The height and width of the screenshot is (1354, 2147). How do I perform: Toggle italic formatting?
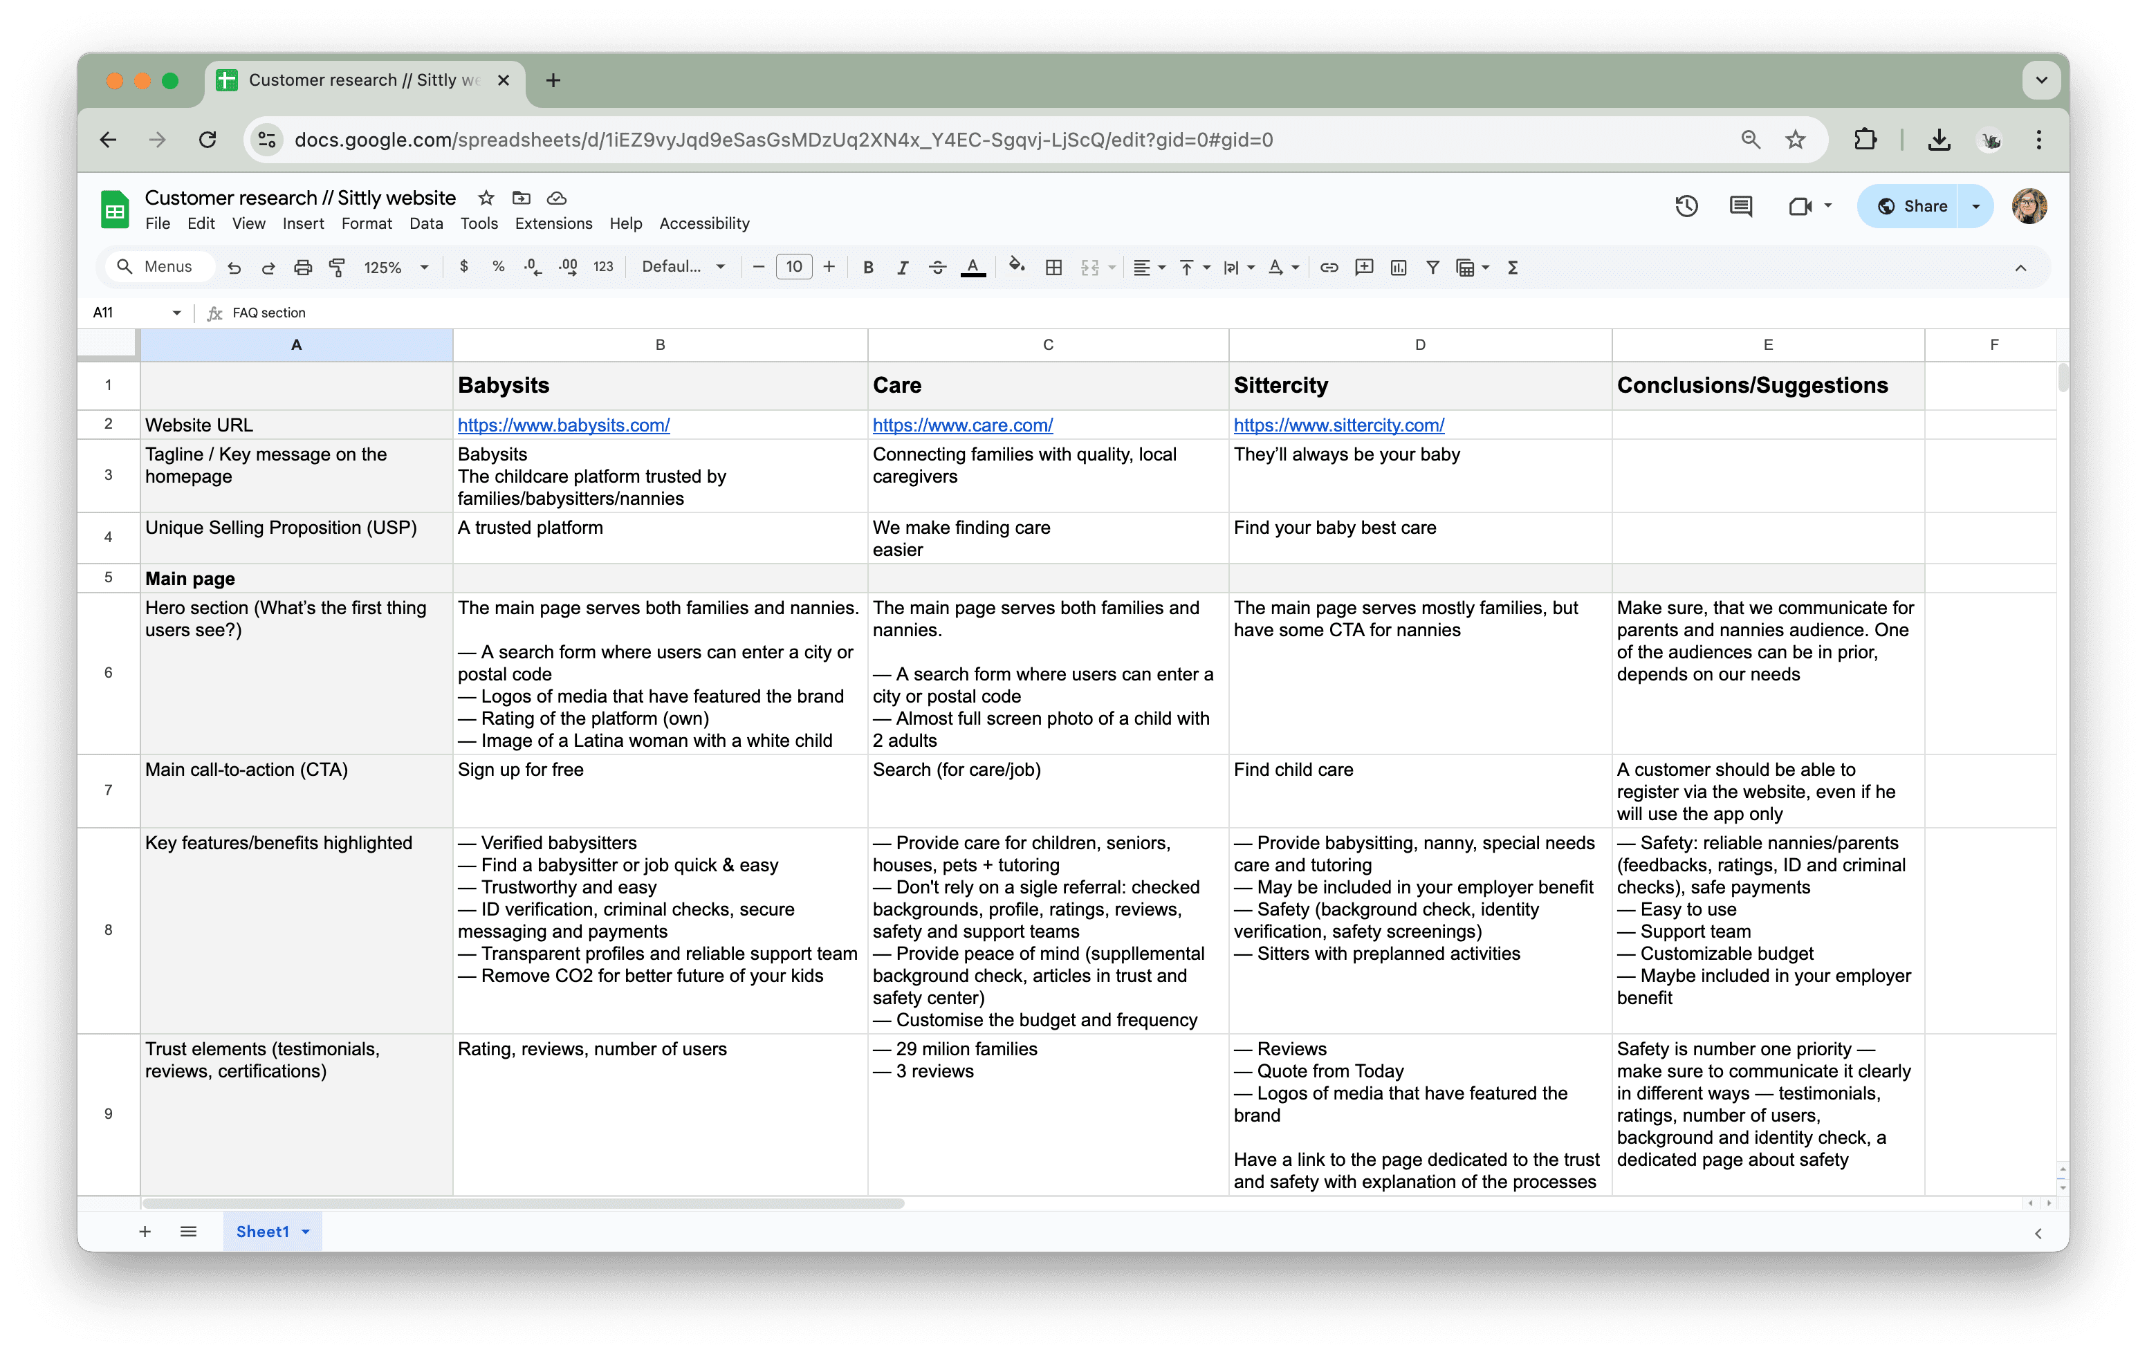(x=903, y=268)
